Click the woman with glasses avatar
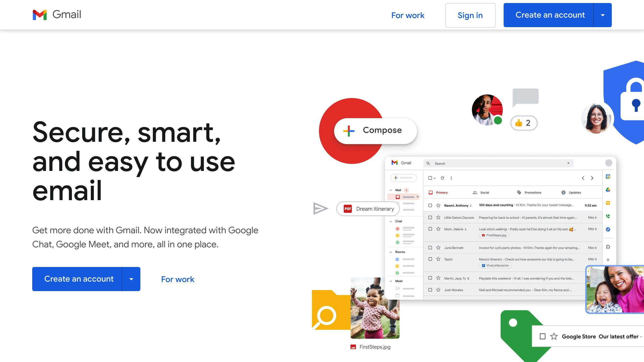Image resolution: width=644 pixels, height=362 pixels. point(596,118)
